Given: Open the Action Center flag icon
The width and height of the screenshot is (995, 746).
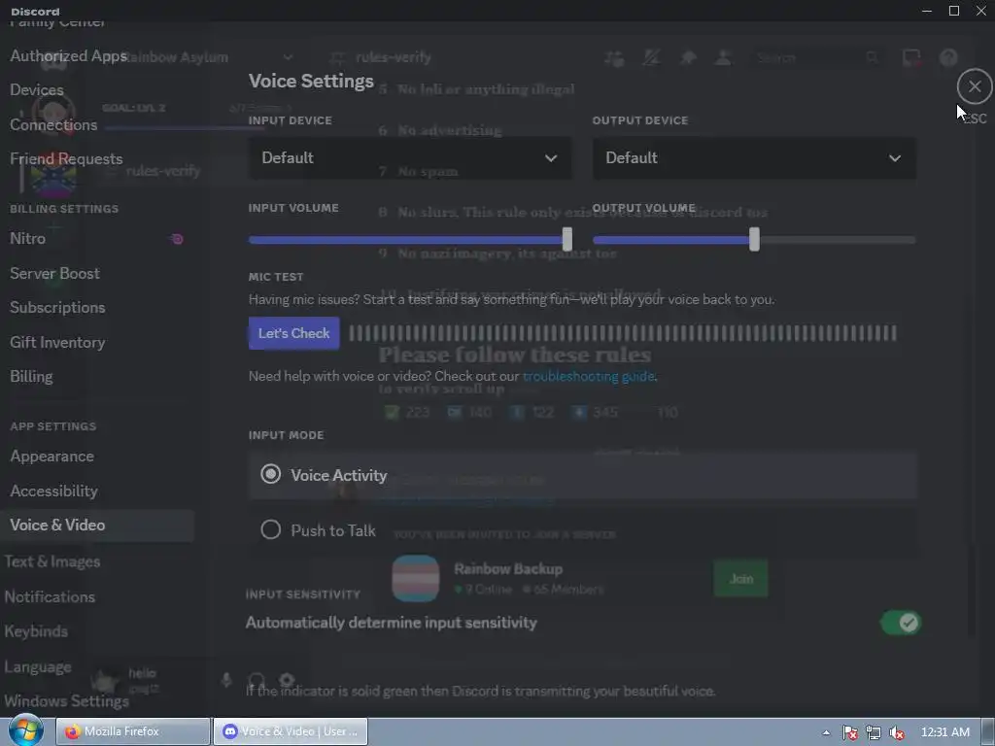Looking at the screenshot, I should (849, 732).
